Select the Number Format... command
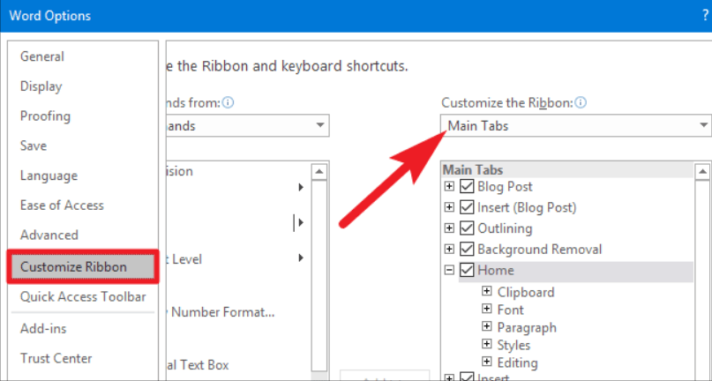Image resolution: width=712 pixels, height=381 pixels. (x=223, y=312)
